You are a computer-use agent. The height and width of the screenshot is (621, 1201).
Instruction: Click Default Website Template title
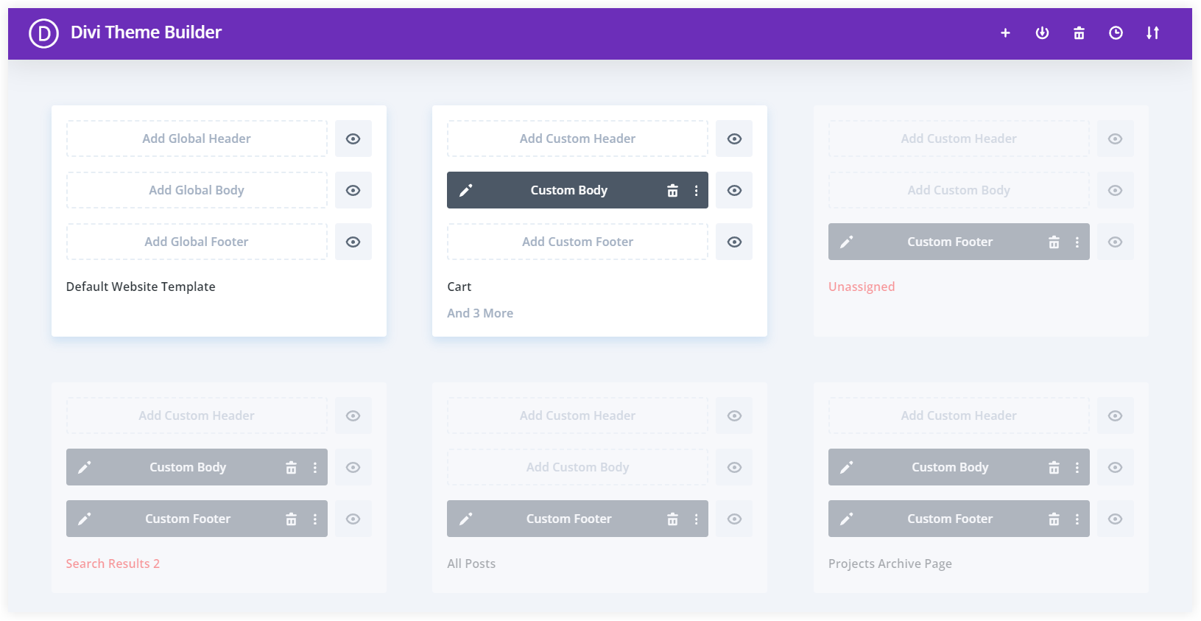point(141,287)
